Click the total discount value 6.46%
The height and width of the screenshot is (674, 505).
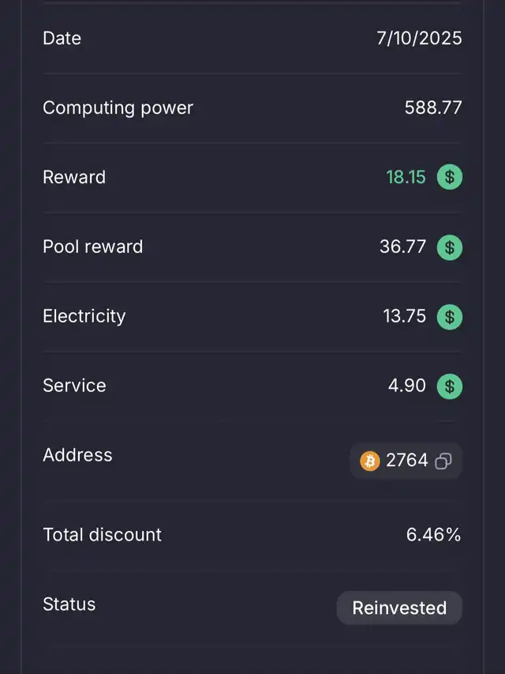[x=433, y=535]
